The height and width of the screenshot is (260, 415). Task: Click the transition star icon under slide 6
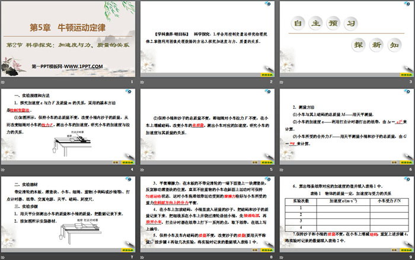[x=282, y=170]
